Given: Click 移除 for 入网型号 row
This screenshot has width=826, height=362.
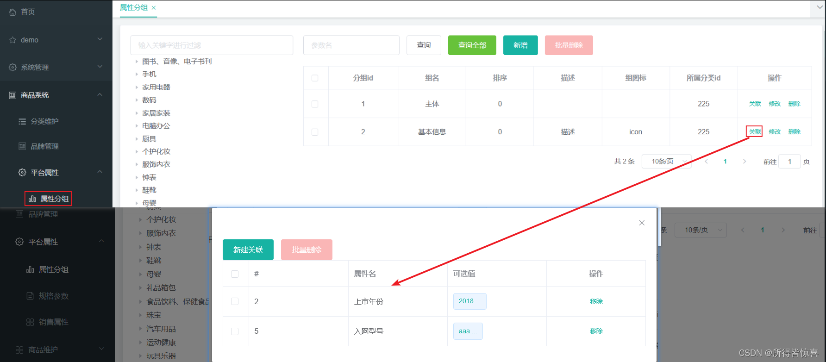Looking at the screenshot, I should pyautogui.click(x=596, y=331).
